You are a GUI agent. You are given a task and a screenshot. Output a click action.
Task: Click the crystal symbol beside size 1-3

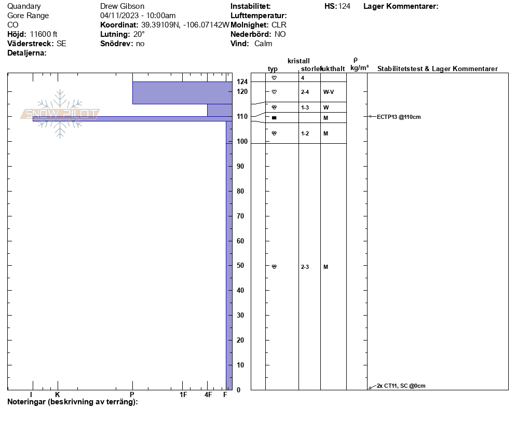tap(274, 107)
